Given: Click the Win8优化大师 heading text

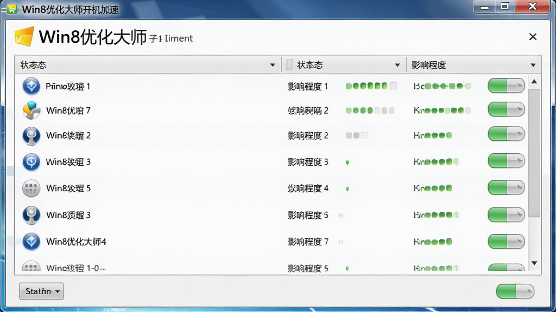Looking at the screenshot, I should point(92,37).
